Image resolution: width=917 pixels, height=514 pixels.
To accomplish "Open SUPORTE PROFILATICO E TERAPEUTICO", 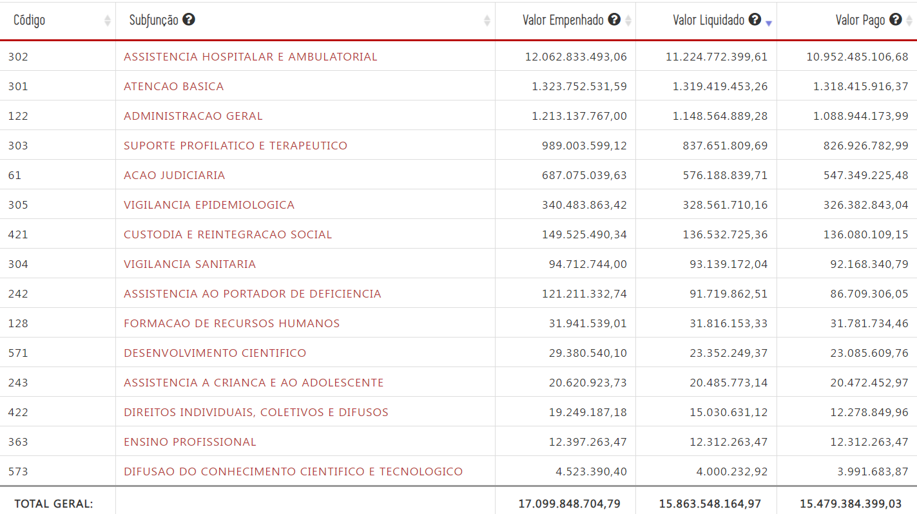I will point(235,146).
